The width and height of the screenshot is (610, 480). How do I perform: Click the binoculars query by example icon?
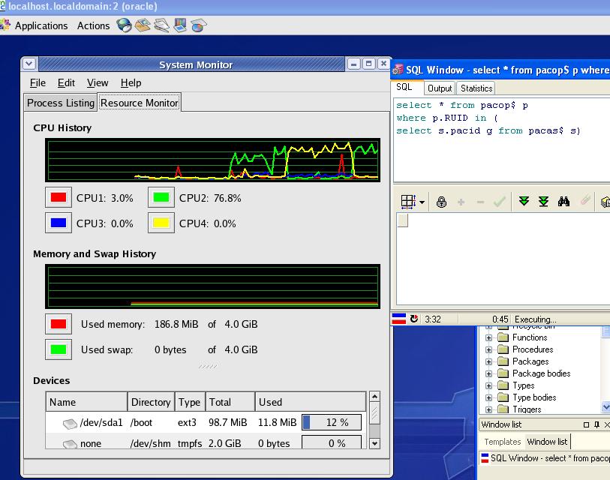coord(563,201)
